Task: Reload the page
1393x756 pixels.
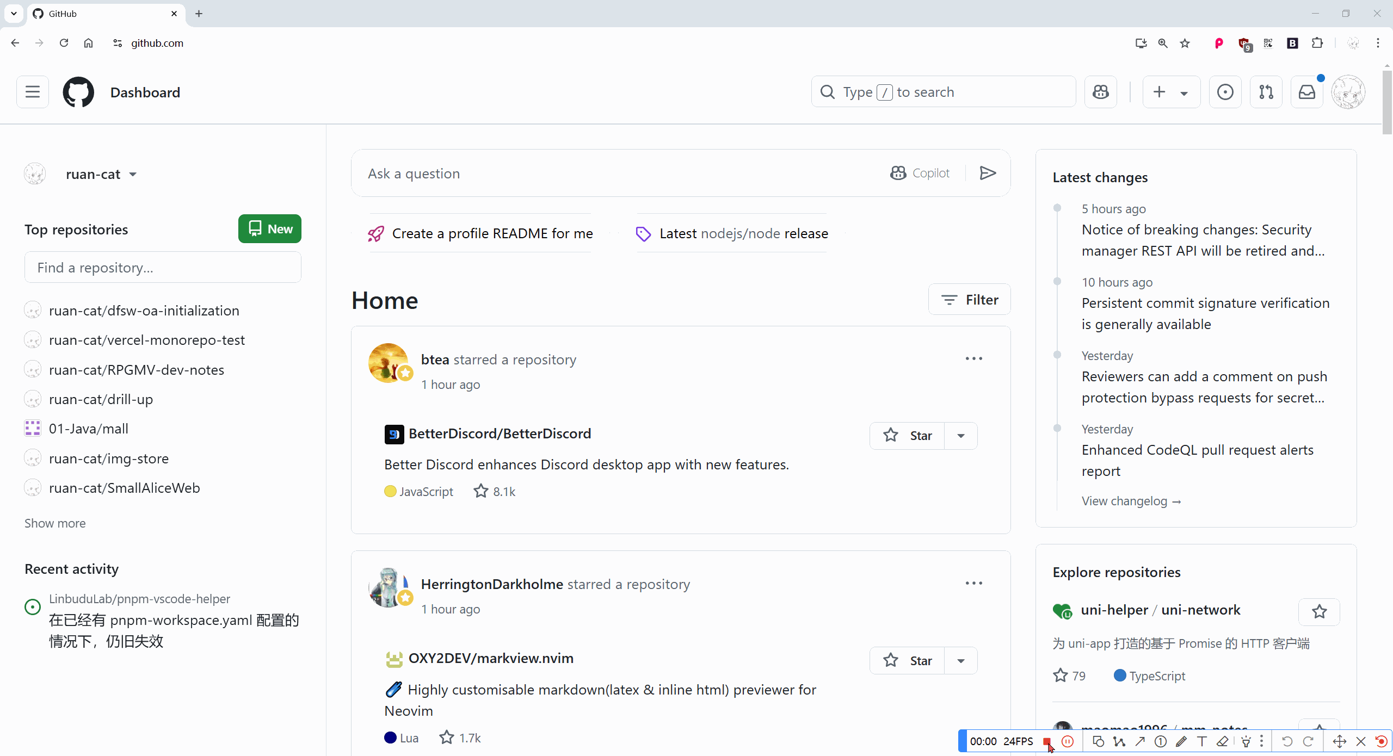Action: point(64,43)
